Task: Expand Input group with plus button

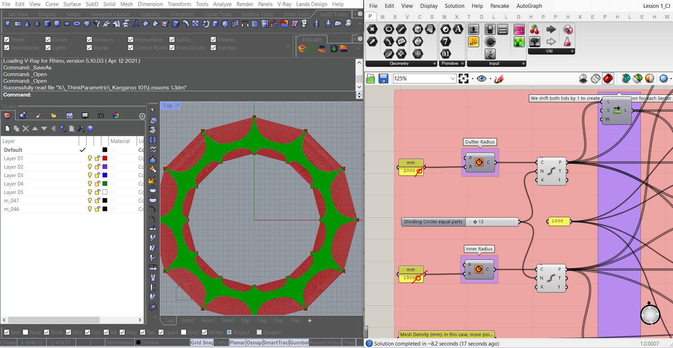Action: [x=524, y=63]
